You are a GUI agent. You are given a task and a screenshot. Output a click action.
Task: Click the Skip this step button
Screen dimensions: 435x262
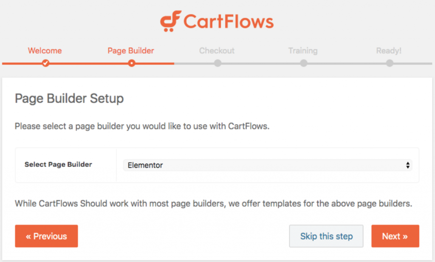(326, 236)
